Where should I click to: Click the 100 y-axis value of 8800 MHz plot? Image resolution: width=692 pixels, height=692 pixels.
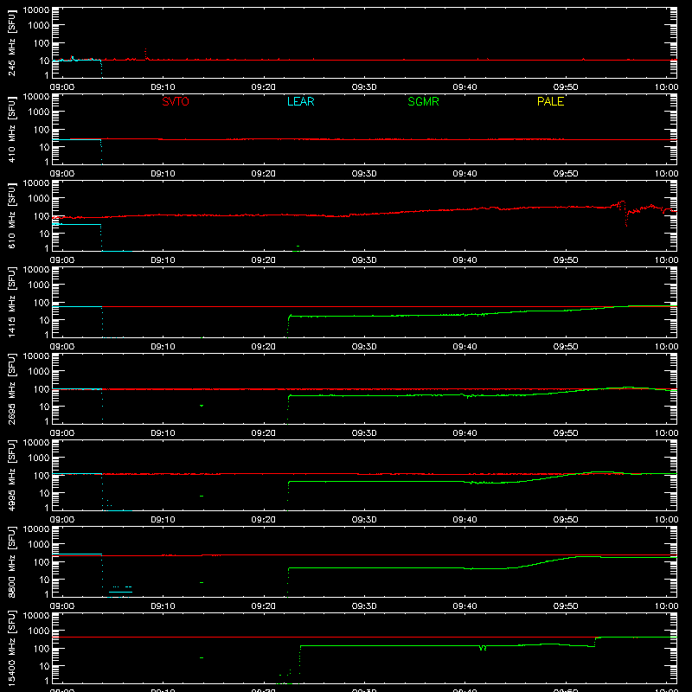[x=42, y=562]
